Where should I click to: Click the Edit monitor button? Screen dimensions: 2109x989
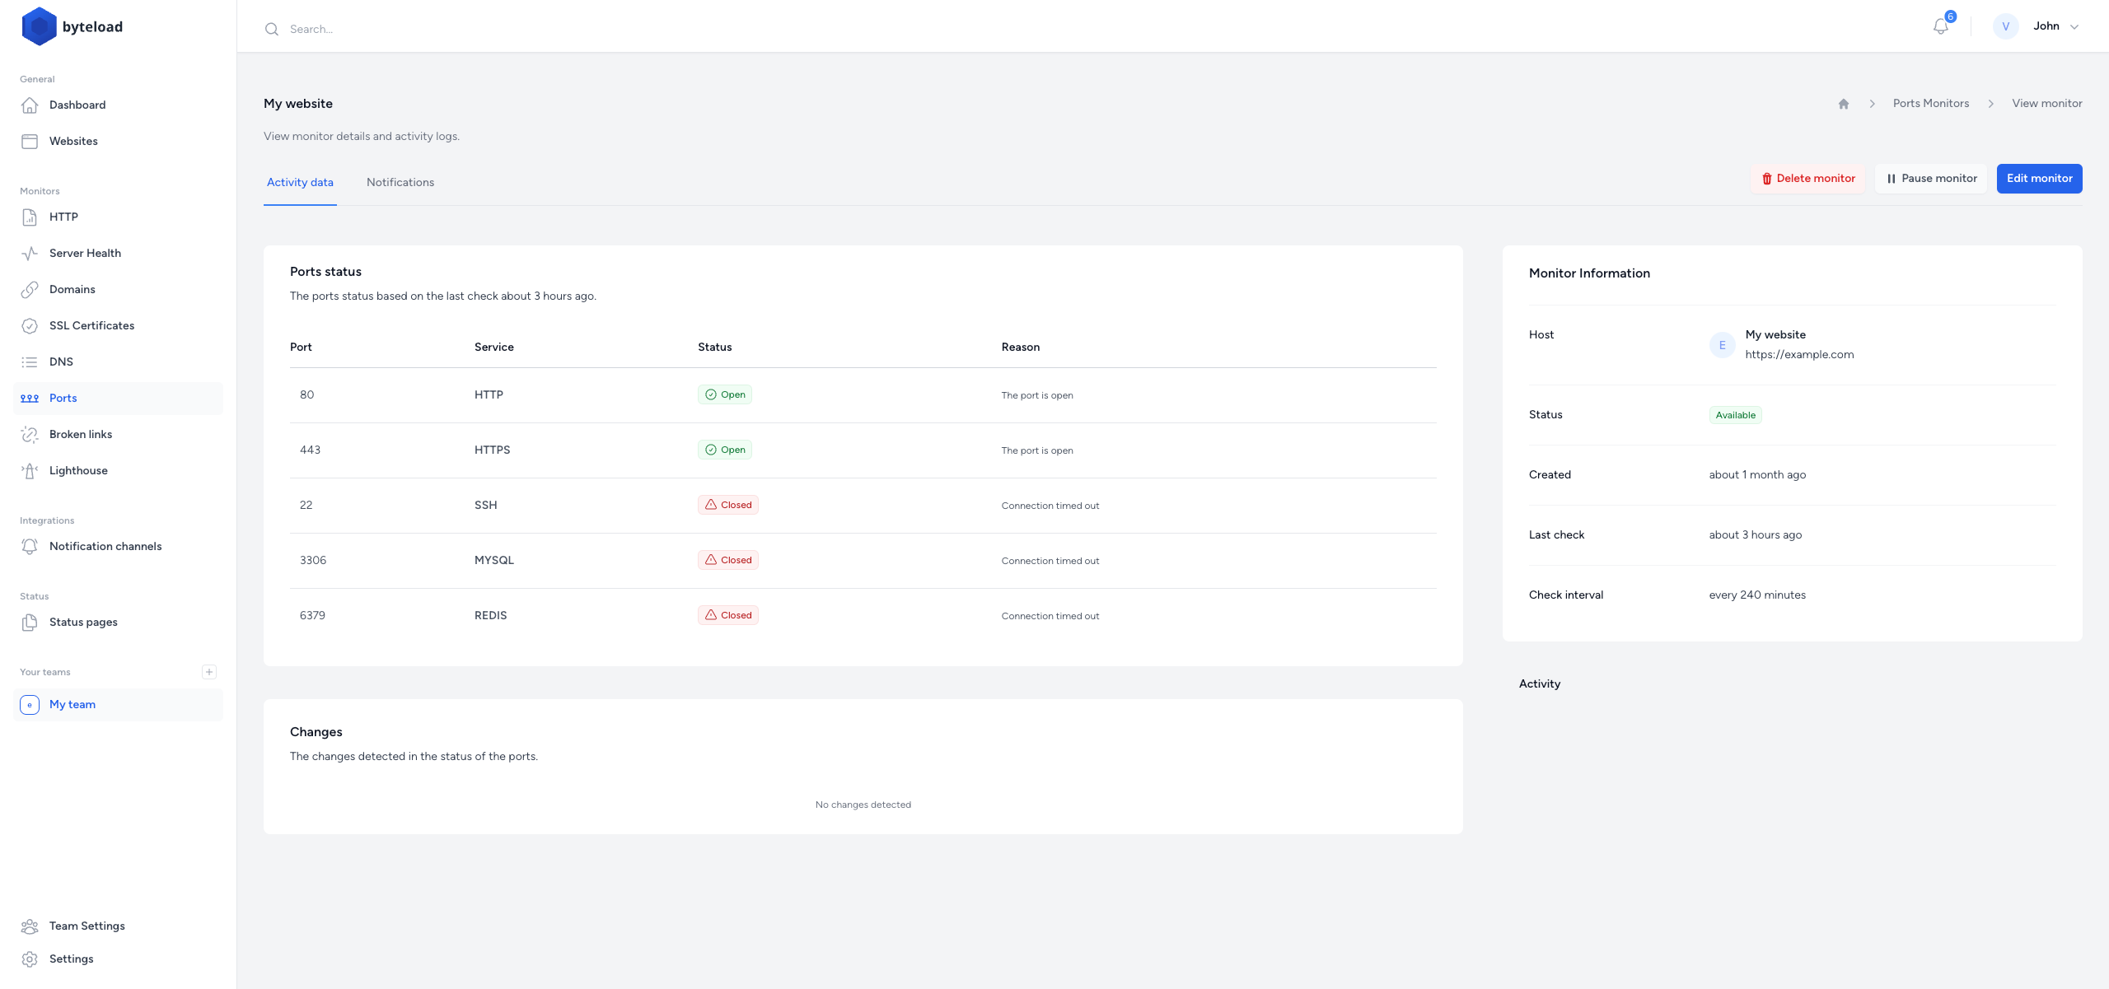tap(2039, 177)
